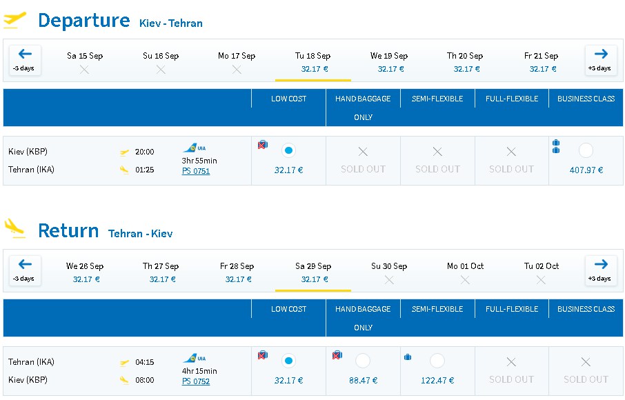
Task: Go back 3 days in Departure dates
Action: point(25,60)
